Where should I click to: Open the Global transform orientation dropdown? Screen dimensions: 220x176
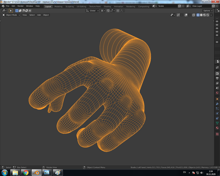(x=93, y=11)
